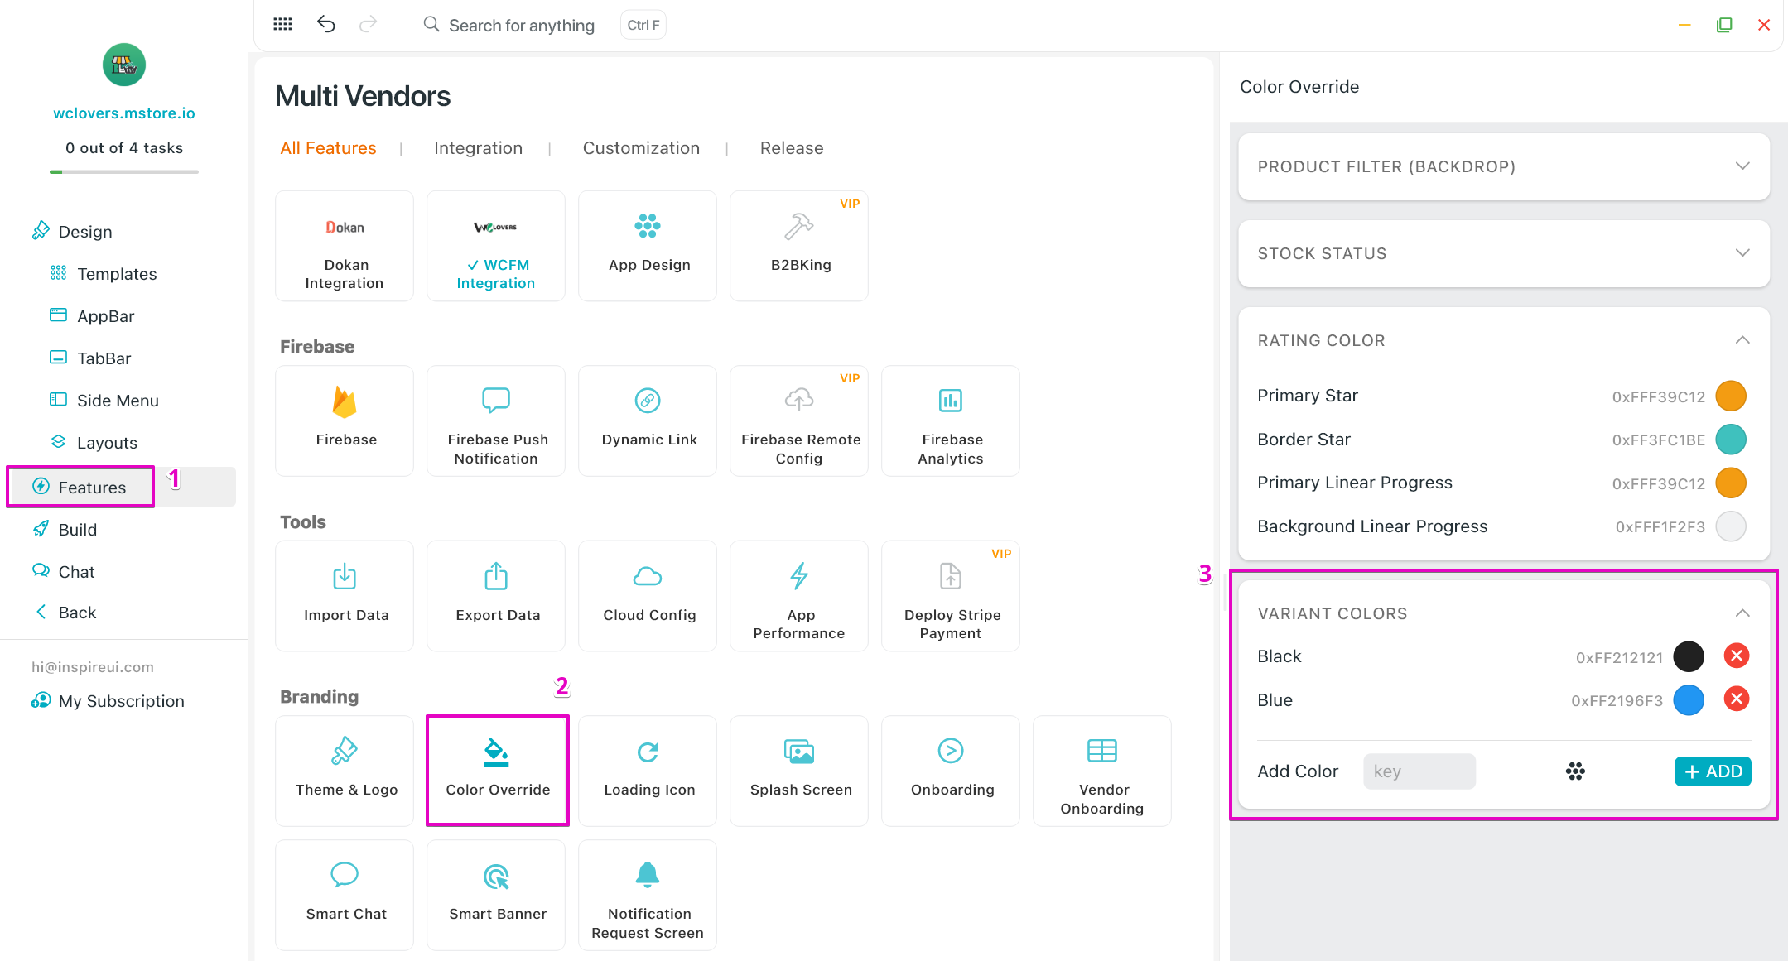Switch to the Customization tab
The height and width of the screenshot is (961, 1788).
coord(641,148)
